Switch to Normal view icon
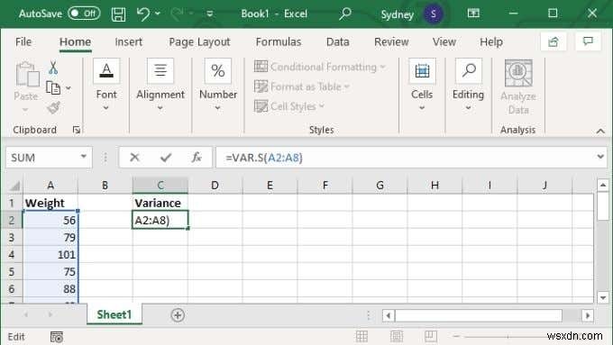The image size is (613, 345). [x=361, y=336]
